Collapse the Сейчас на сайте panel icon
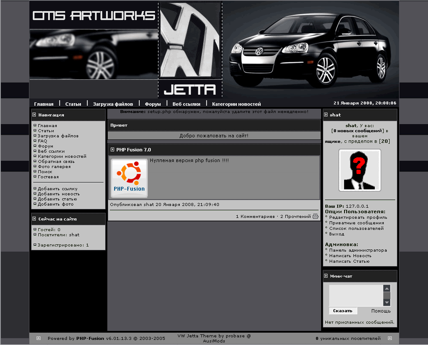The image size is (428, 345). 34,219
